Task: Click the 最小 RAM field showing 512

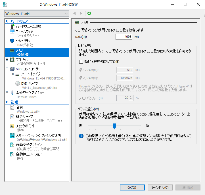Action: tap(125, 70)
